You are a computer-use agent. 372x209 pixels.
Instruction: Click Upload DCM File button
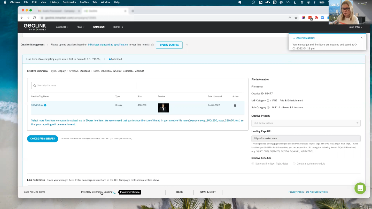(169, 45)
